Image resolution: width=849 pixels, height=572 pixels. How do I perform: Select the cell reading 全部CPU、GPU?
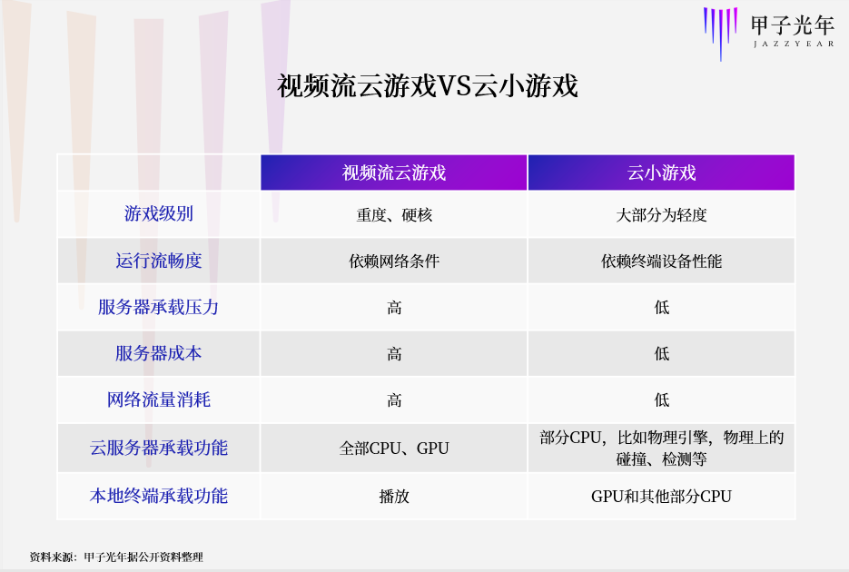393,448
